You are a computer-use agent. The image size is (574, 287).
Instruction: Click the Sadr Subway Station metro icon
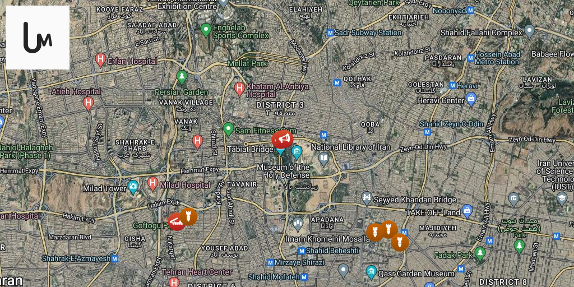pyautogui.click(x=331, y=33)
